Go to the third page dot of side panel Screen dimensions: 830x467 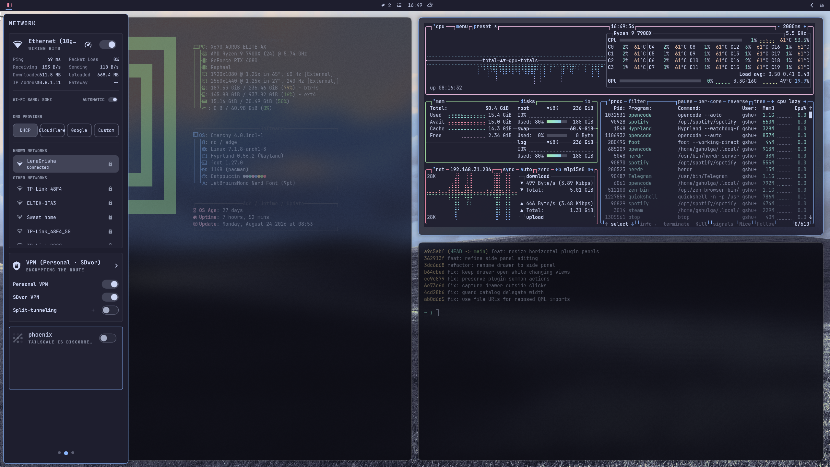(73, 453)
